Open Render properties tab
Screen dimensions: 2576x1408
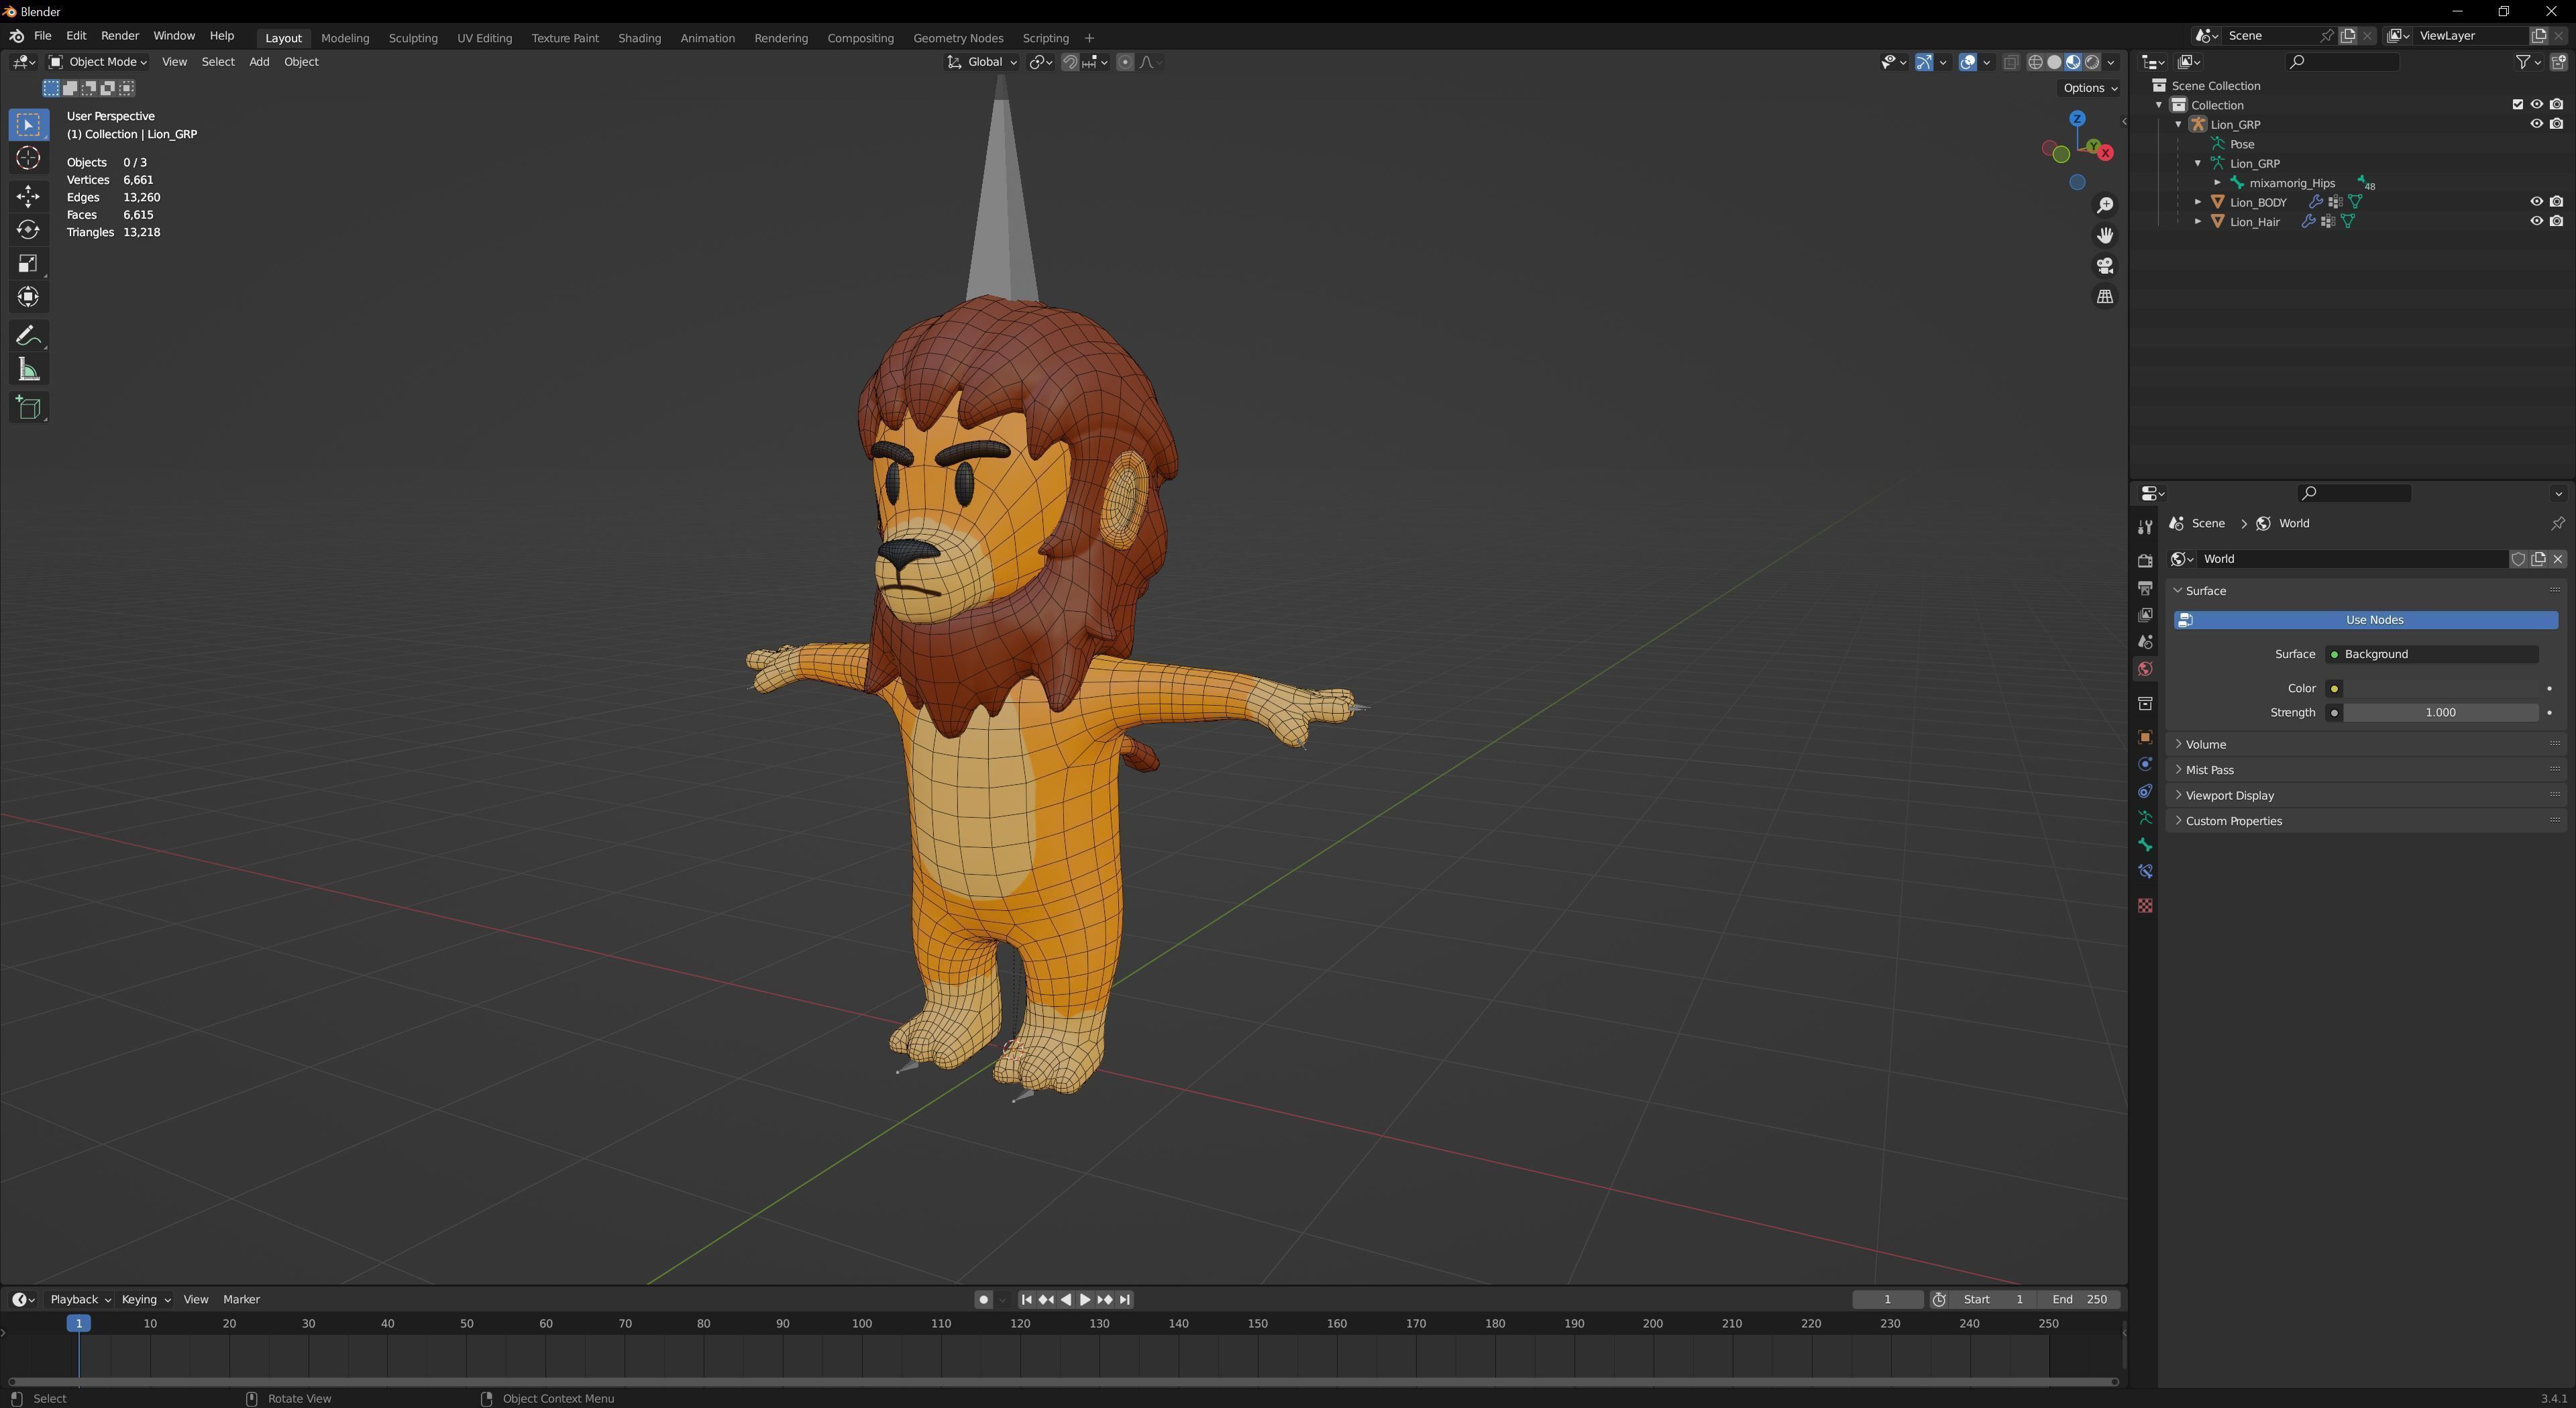pyautogui.click(x=2144, y=560)
